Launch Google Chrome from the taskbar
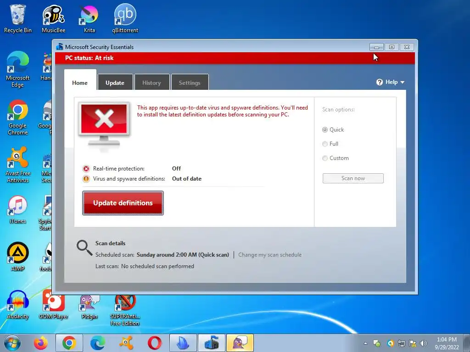 click(x=69, y=343)
